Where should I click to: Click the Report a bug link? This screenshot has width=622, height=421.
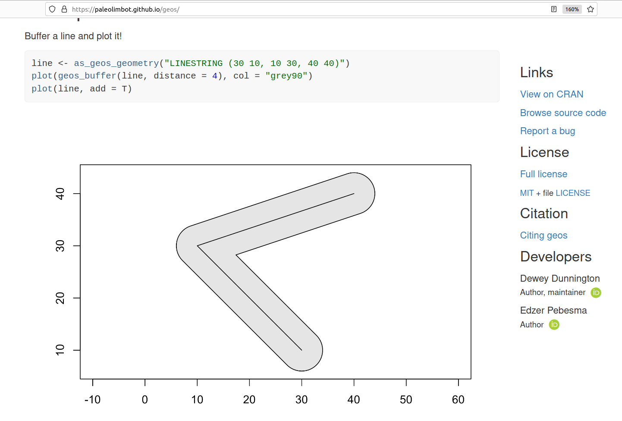tap(547, 131)
